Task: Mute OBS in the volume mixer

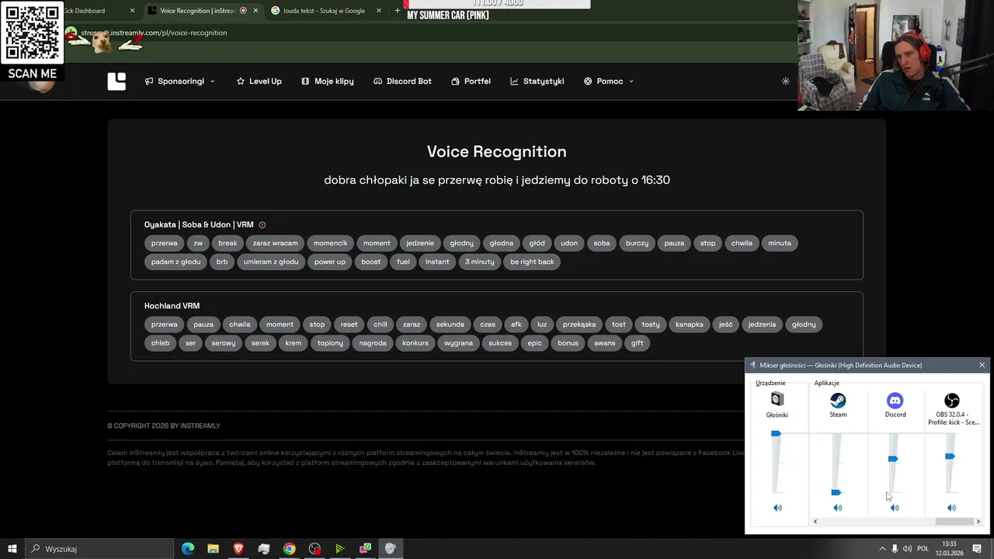Action: point(951,508)
